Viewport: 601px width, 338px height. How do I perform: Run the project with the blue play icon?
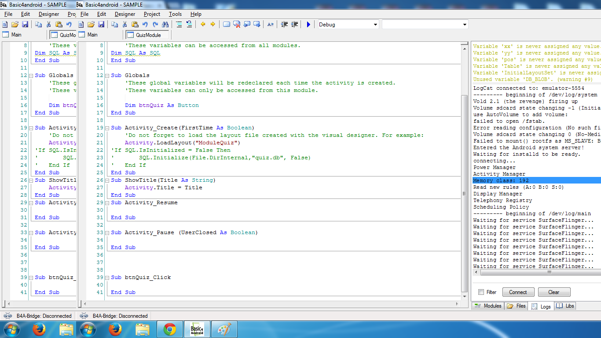click(x=308, y=25)
